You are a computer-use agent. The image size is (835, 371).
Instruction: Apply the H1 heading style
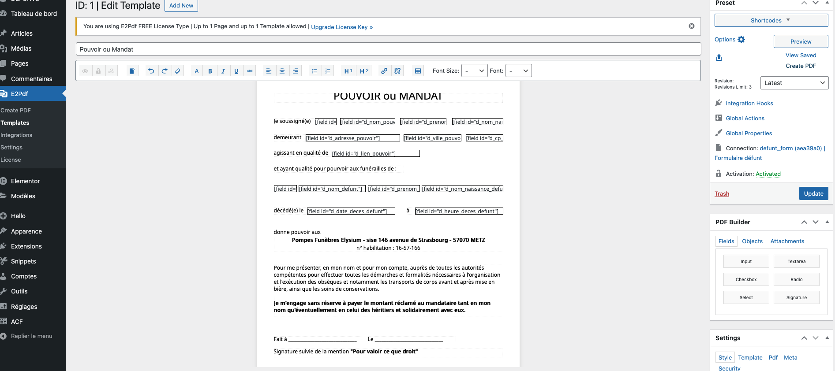(x=348, y=71)
